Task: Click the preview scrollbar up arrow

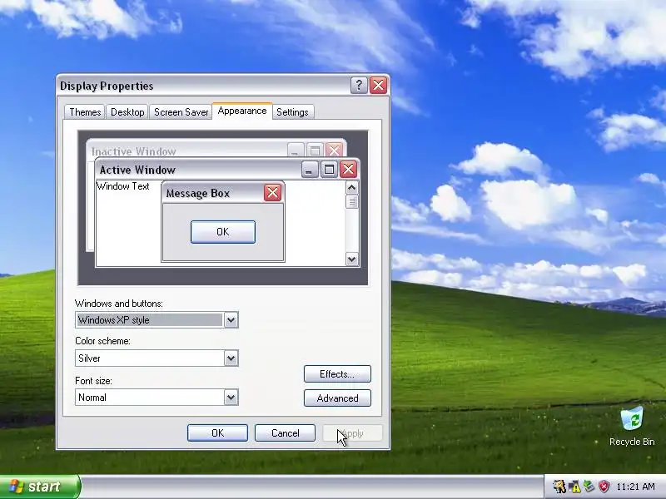Action: [x=351, y=188]
